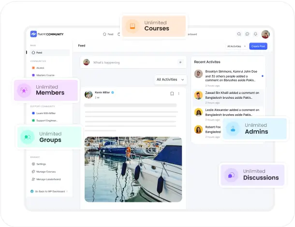This screenshot has height=227, width=295.
Task: Click Kevin Miller's name in post
Action: click(x=103, y=92)
